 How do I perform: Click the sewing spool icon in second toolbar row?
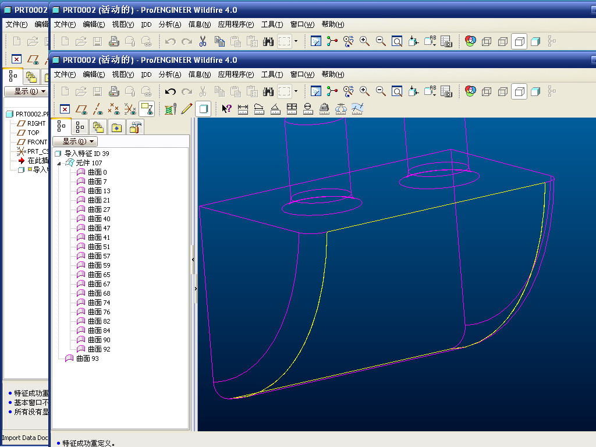pyautogui.click(x=170, y=108)
